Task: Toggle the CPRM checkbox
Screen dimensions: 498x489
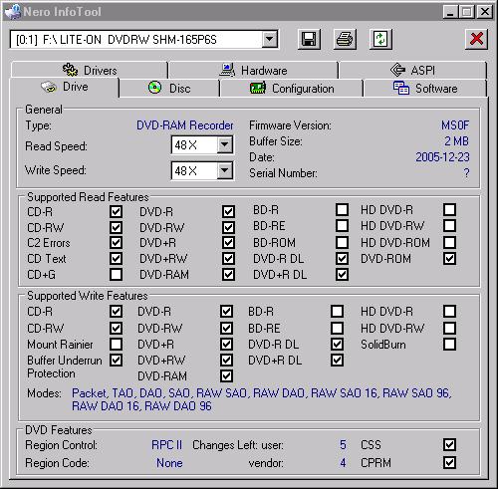Action: tap(449, 462)
